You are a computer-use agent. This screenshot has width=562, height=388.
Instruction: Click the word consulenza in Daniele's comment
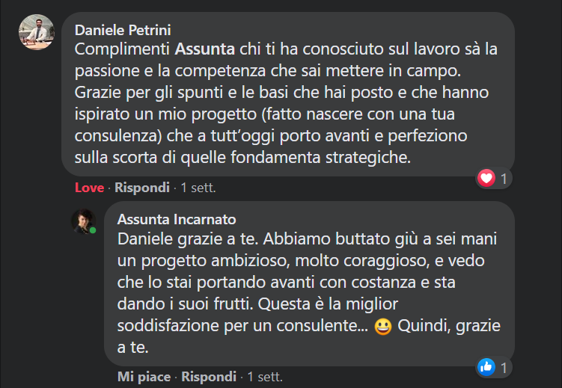click(114, 137)
